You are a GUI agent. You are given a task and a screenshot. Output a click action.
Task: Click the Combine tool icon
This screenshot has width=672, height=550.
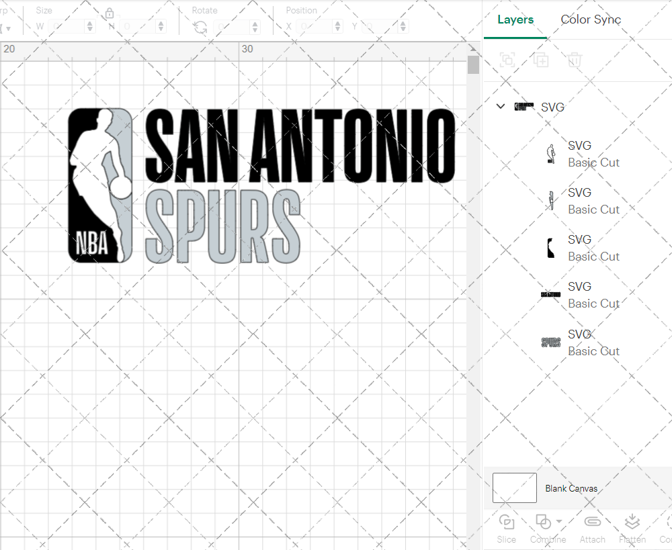point(544,522)
